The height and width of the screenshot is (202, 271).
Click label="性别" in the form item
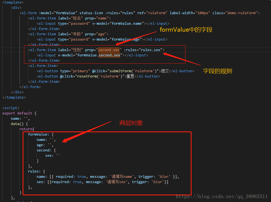tap(71, 50)
